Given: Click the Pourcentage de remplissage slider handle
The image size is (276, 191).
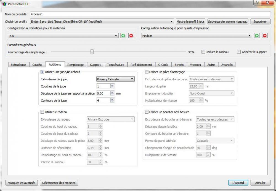Looking at the screenshot, I should 92,52.
